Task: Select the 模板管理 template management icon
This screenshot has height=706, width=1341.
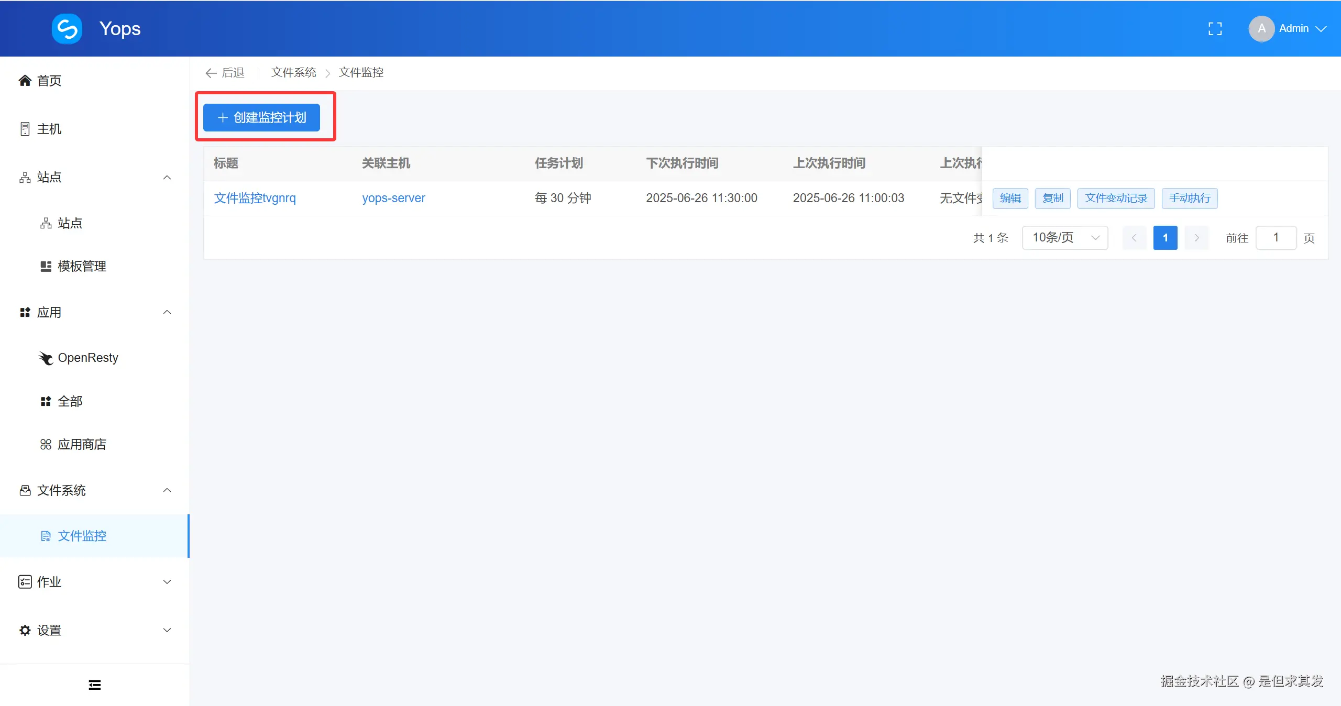Action: tap(45, 266)
